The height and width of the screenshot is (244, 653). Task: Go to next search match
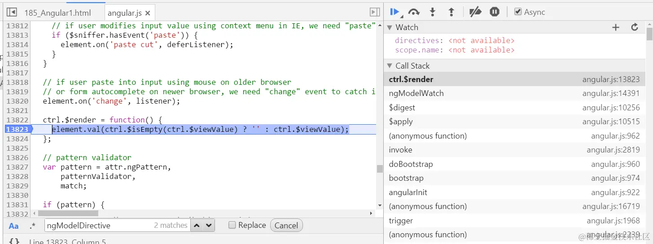coord(209,225)
